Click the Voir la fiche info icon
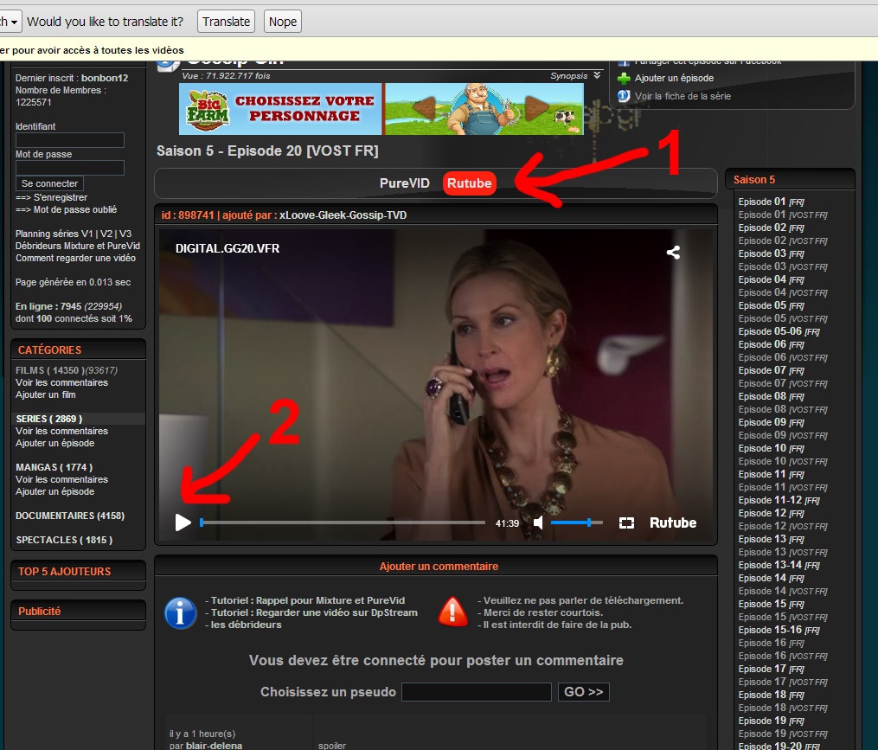878x750 pixels. pyautogui.click(x=624, y=96)
